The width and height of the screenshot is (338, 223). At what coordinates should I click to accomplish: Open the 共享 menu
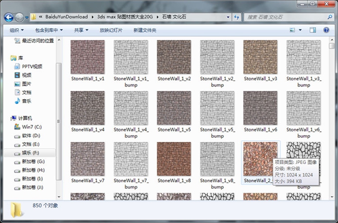pos(81,30)
